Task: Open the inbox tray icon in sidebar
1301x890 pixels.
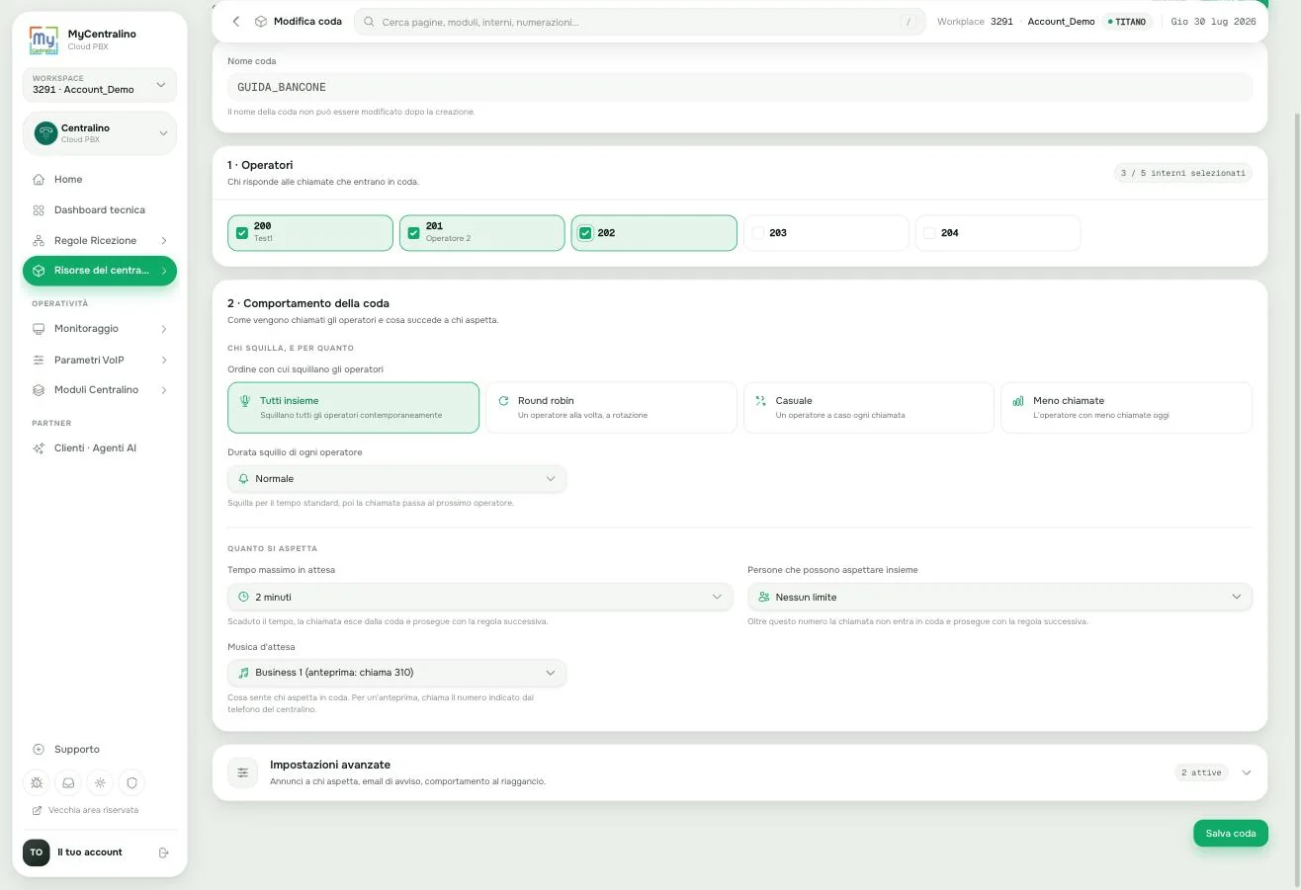Action: point(68,782)
